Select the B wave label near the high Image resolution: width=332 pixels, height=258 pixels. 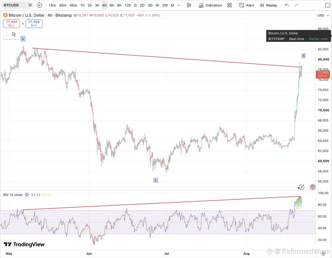tap(304, 56)
